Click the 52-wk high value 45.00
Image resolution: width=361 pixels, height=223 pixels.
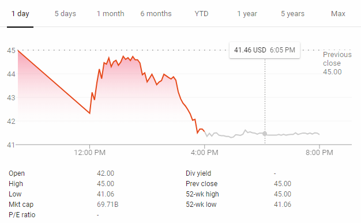[x=283, y=194]
